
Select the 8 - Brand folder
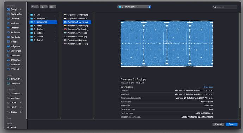click(x=43, y=40)
